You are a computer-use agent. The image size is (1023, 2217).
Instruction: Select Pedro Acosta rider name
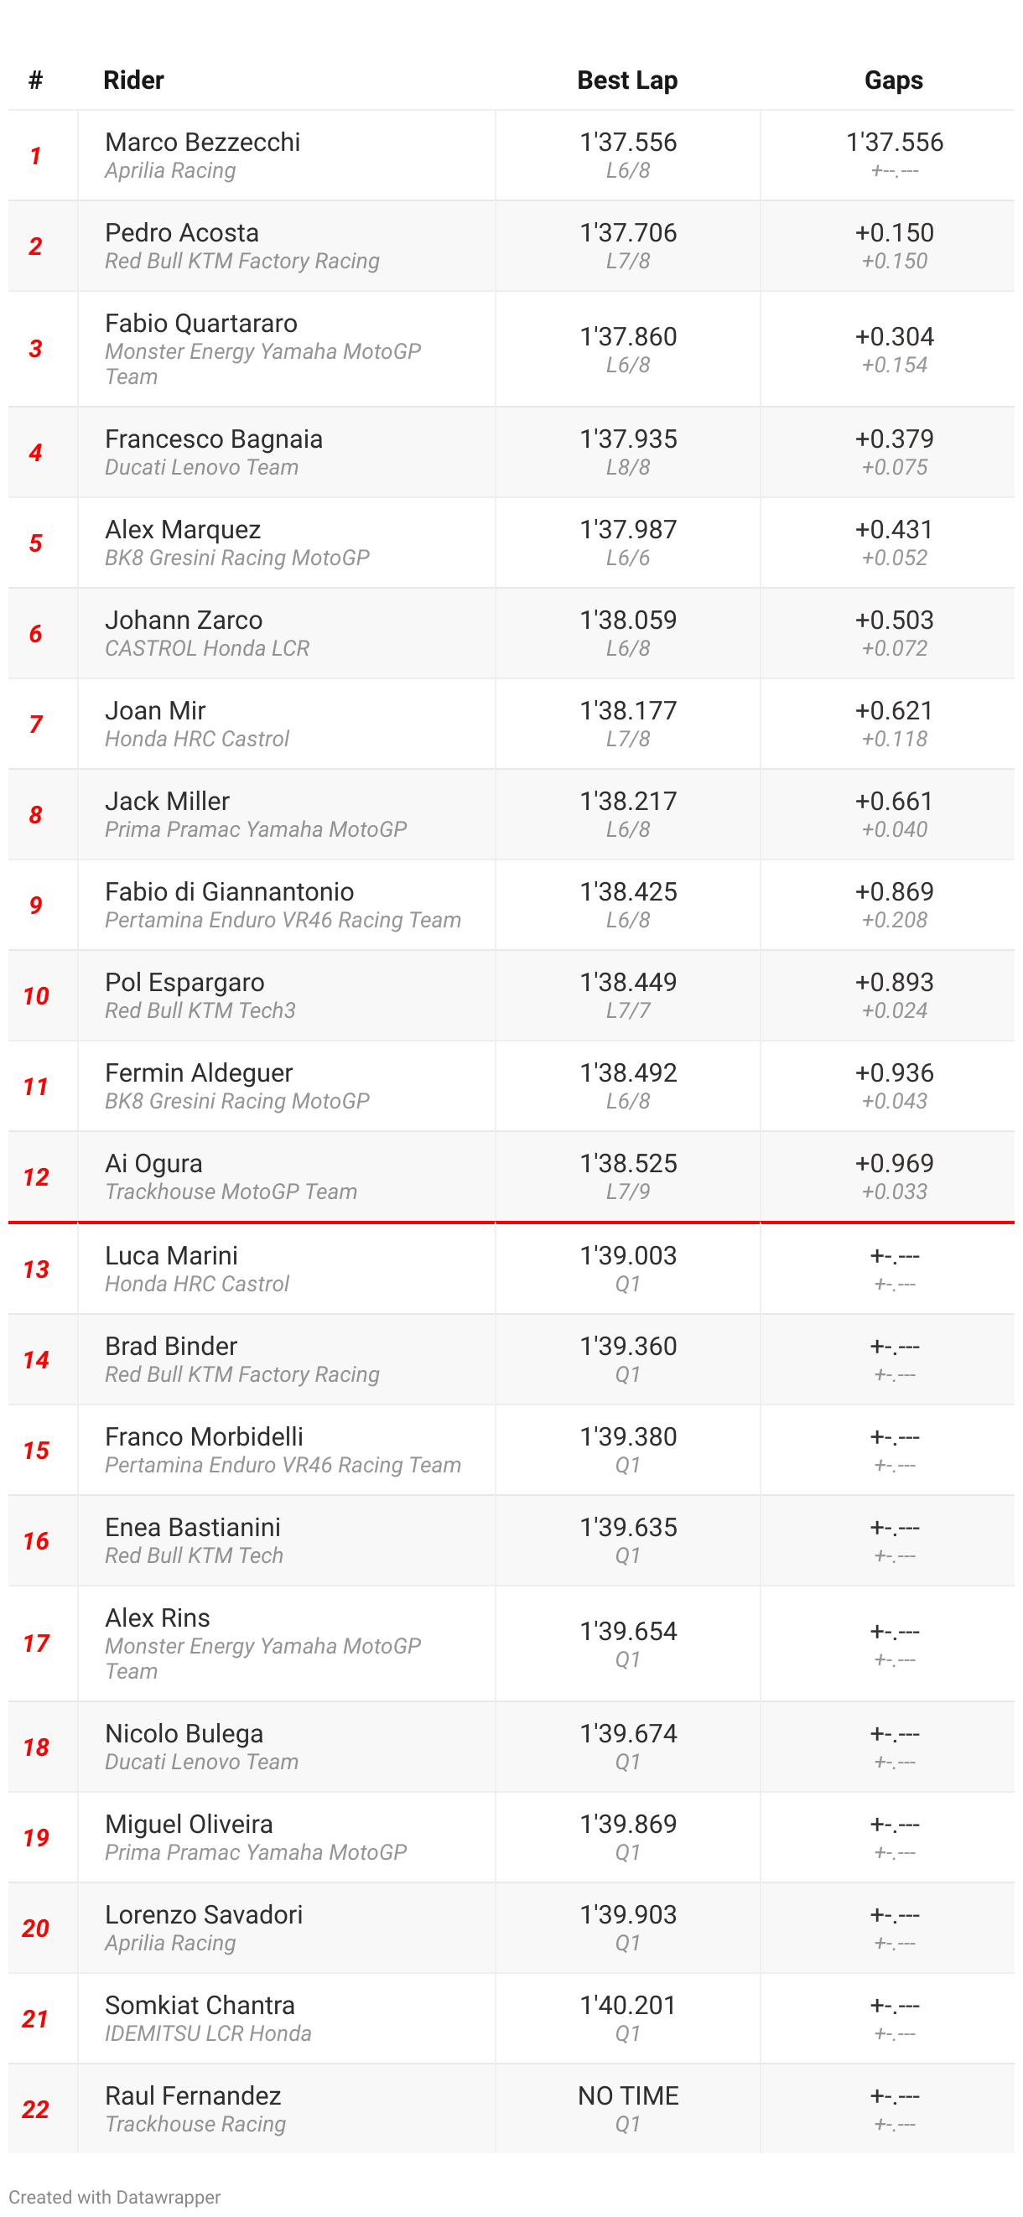(x=182, y=232)
